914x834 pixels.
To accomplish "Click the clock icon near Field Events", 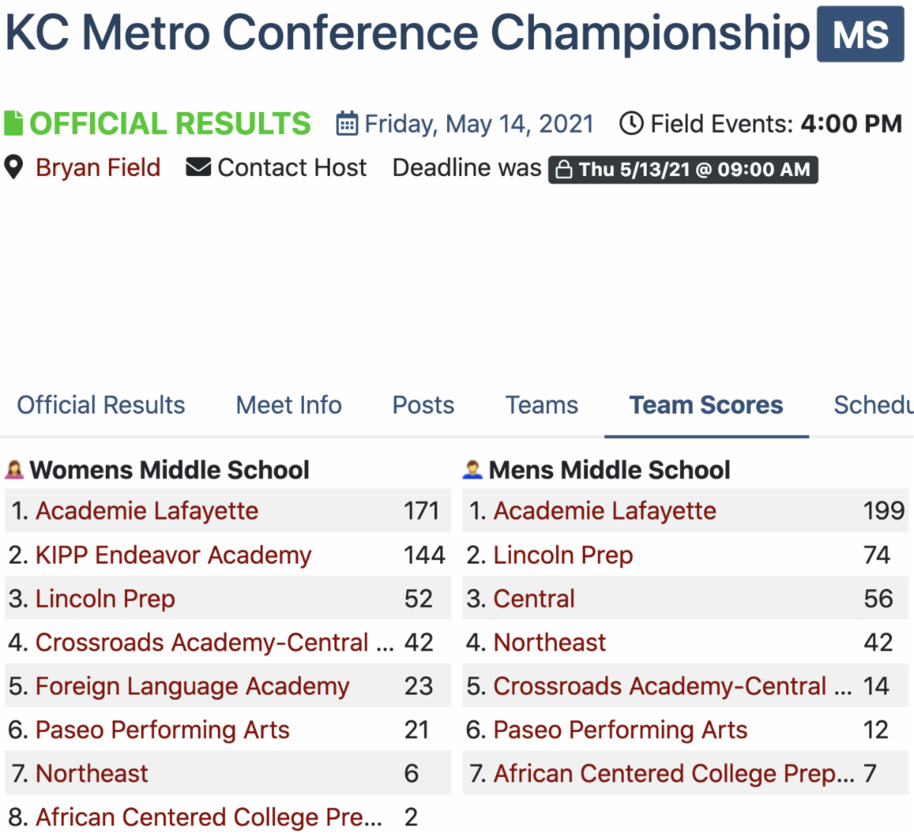I will point(631,123).
